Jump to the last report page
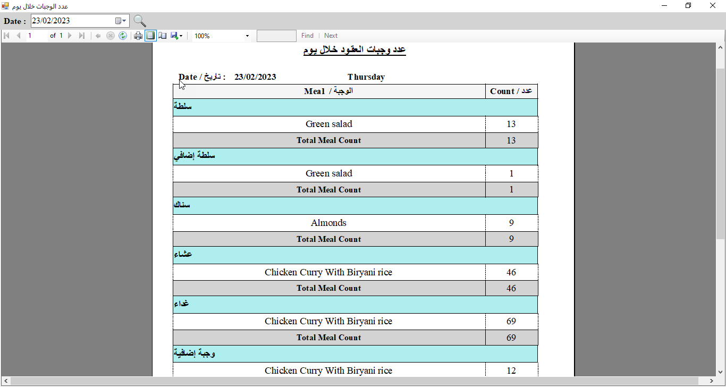This screenshot has height=387, width=726. click(x=81, y=36)
